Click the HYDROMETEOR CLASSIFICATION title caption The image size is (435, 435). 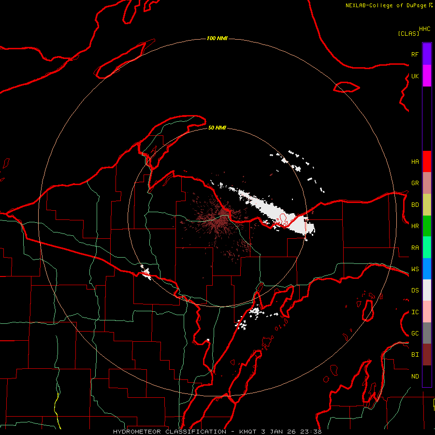pos(170,432)
